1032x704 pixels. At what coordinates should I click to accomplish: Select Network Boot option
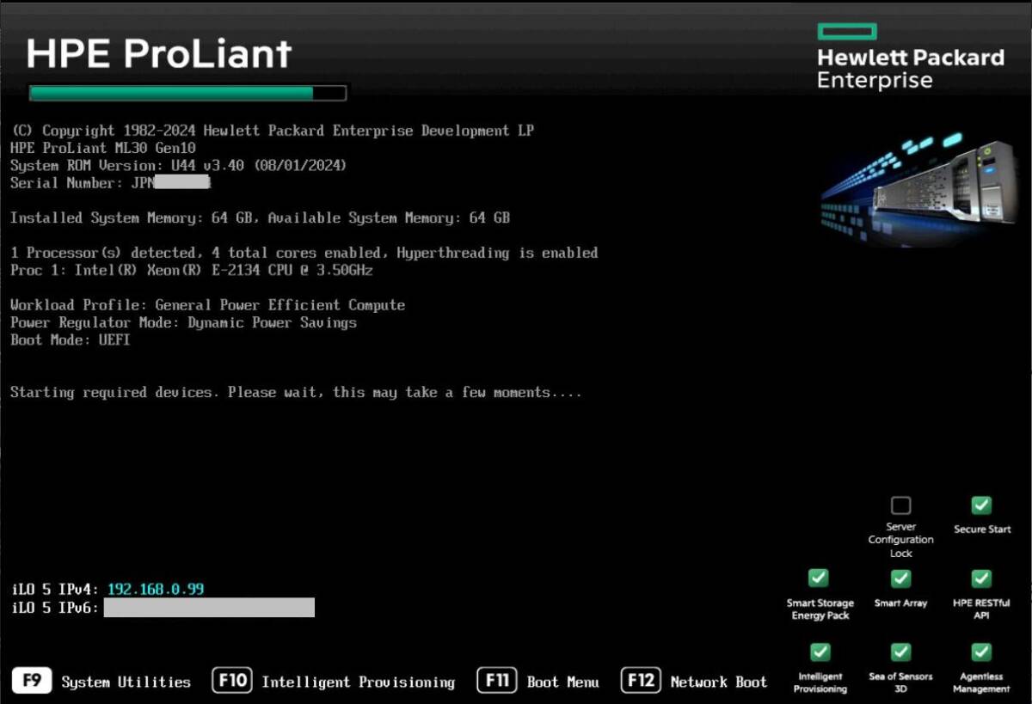point(718,682)
